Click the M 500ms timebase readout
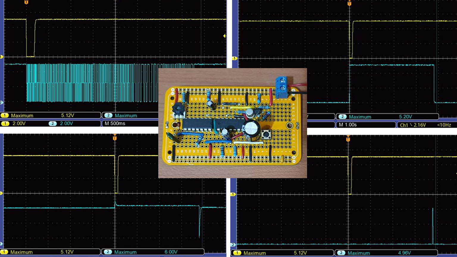 (x=115, y=123)
